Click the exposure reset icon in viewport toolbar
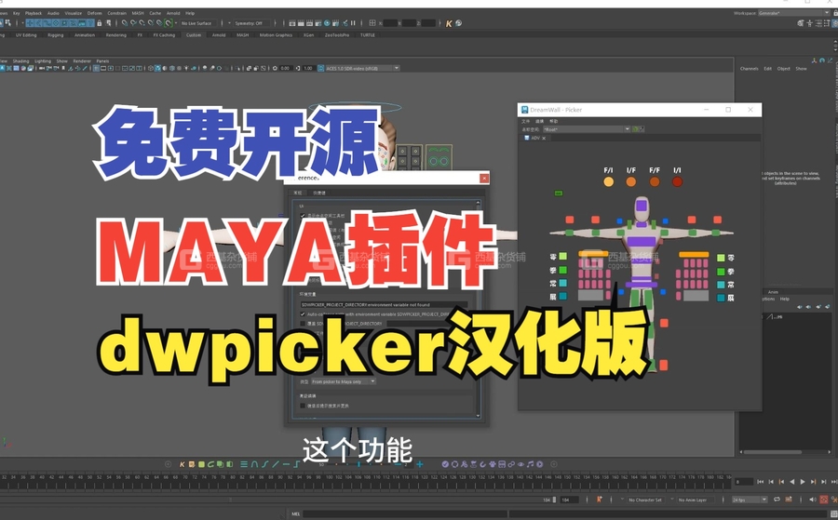 (x=276, y=68)
